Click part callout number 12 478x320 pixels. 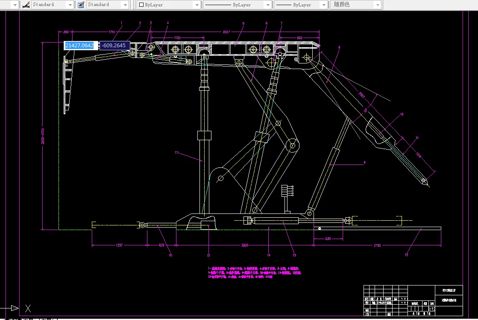pyautogui.click(x=406, y=255)
